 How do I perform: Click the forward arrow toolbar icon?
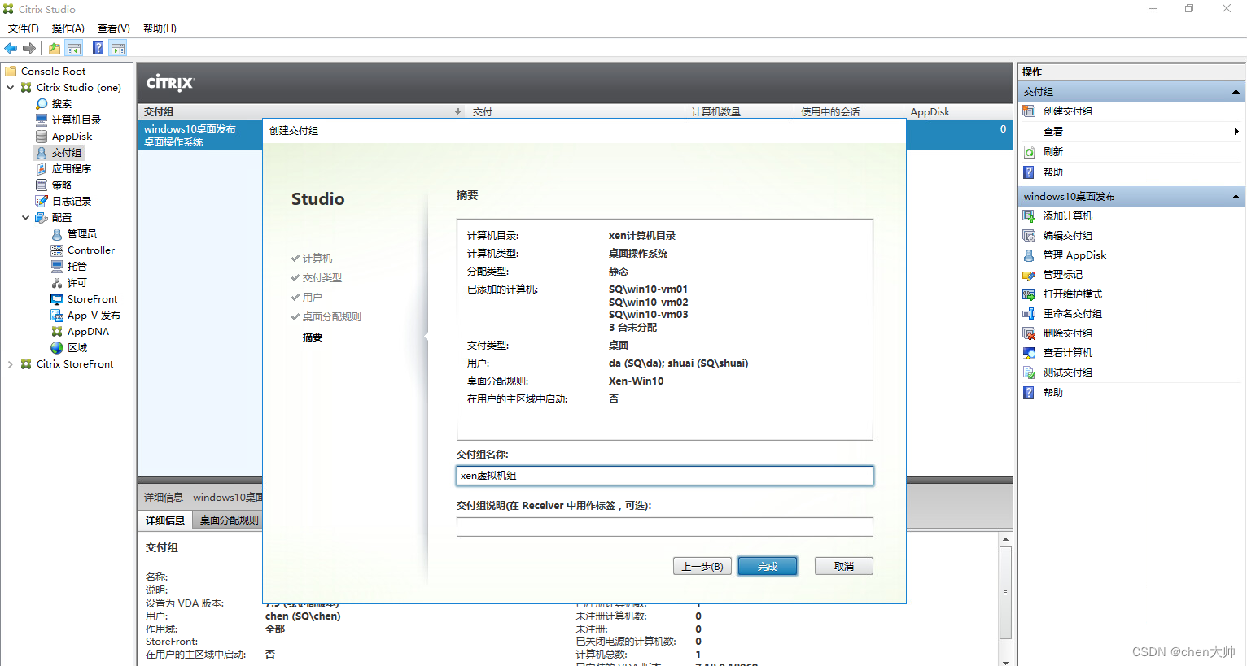click(x=29, y=49)
